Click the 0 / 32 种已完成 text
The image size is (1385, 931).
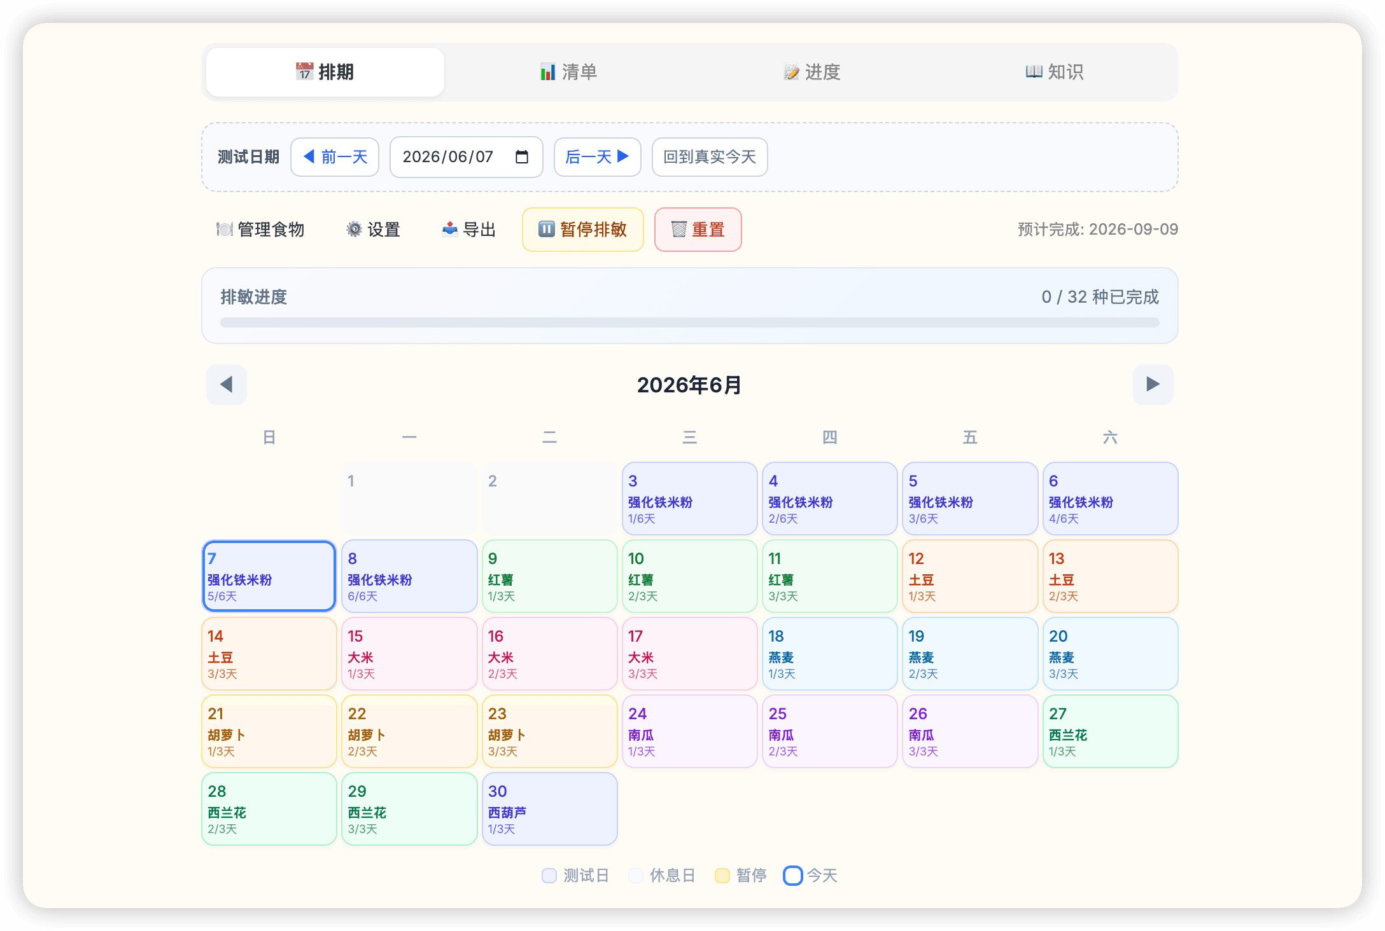(x=1100, y=297)
